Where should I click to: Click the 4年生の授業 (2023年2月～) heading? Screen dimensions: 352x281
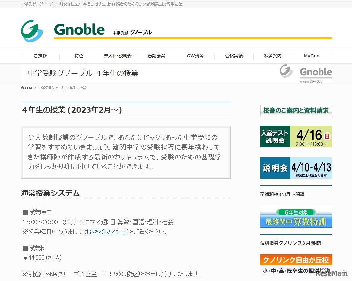pos(72,110)
